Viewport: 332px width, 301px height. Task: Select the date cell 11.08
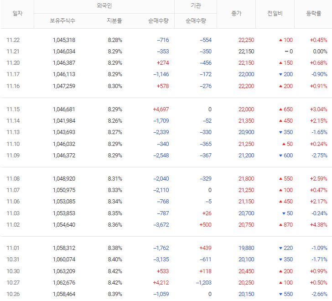13,179
